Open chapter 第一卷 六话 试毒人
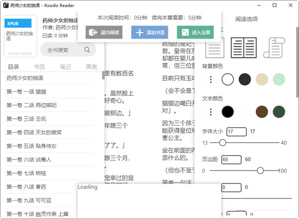The image size is (299, 219). 50,160
